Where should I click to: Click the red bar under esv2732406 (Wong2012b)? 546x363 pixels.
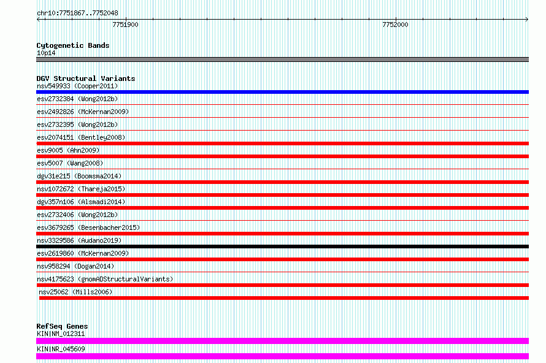tap(282, 221)
